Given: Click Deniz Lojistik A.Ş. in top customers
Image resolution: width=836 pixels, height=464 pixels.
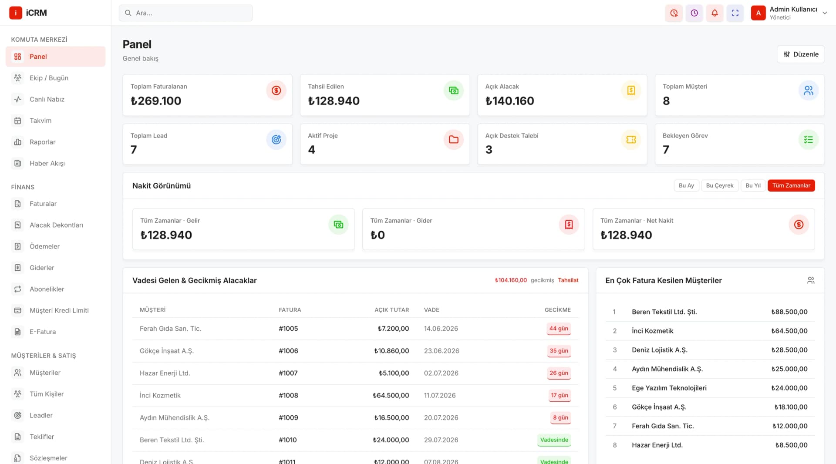Looking at the screenshot, I should (659, 350).
